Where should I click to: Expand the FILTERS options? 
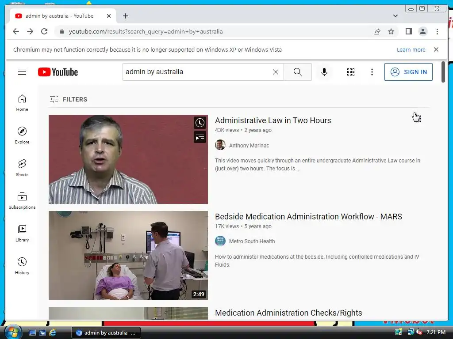click(x=68, y=99)
